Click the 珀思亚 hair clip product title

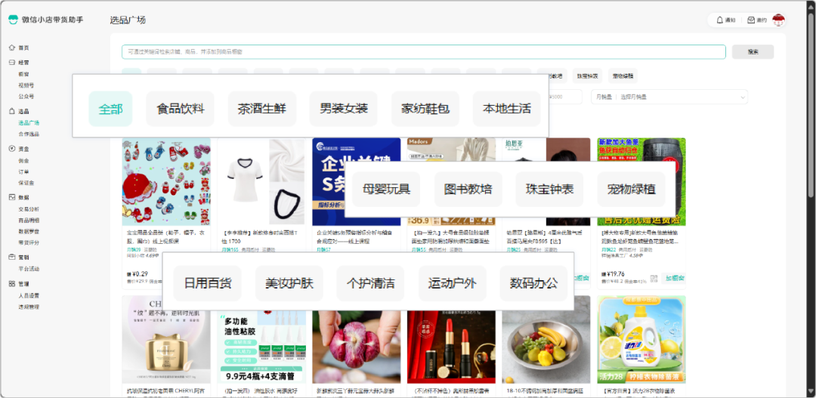click(546, 237)
